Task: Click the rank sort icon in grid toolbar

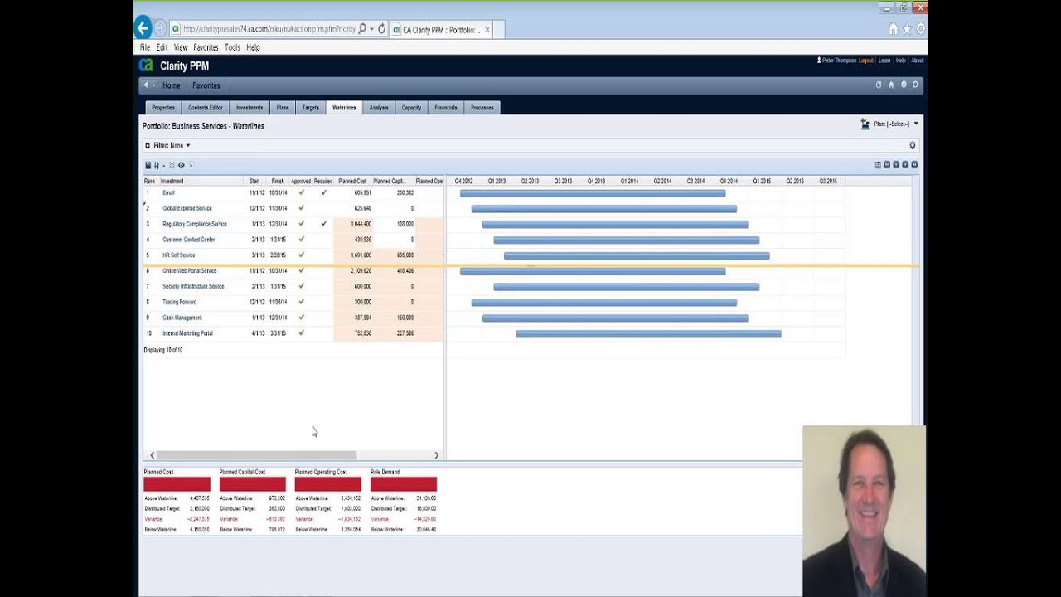Action: coord(156,165)
